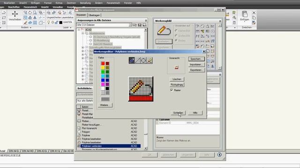This screenshot has width=300, height=168.
Task: Click the Plotten printer icon in command list
Action: point(79,121)
